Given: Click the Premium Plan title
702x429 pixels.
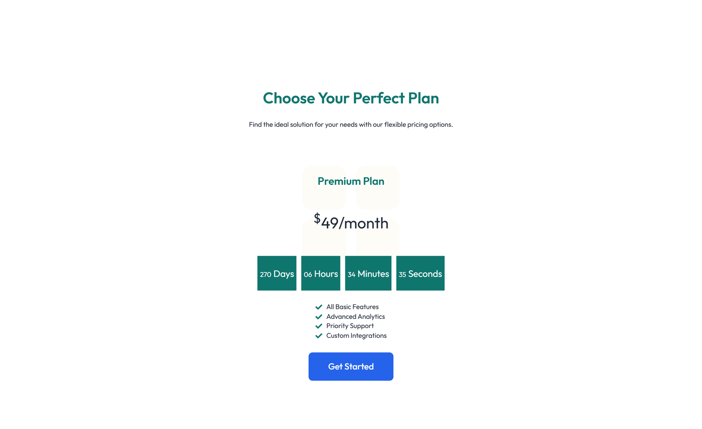Looking at the screenshot, I should tap(351, 181).
